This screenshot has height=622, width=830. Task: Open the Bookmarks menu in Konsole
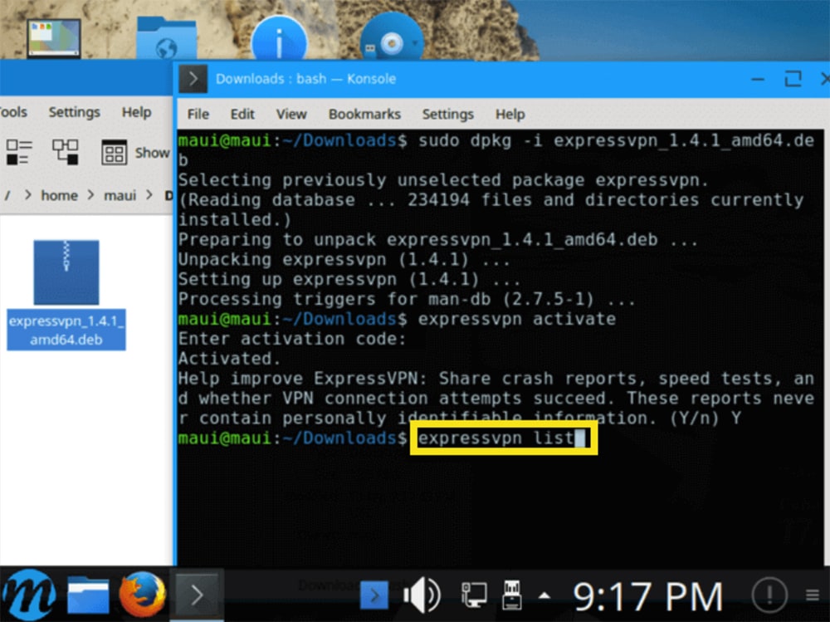tap(364, 114)
